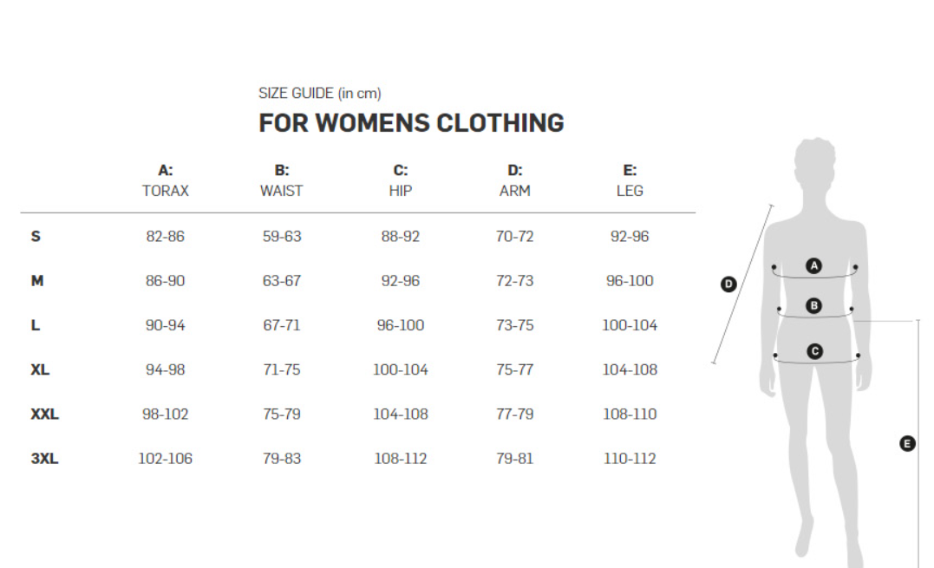
Task: Click the head of the silhouette figure
Action: pos(815,160)
